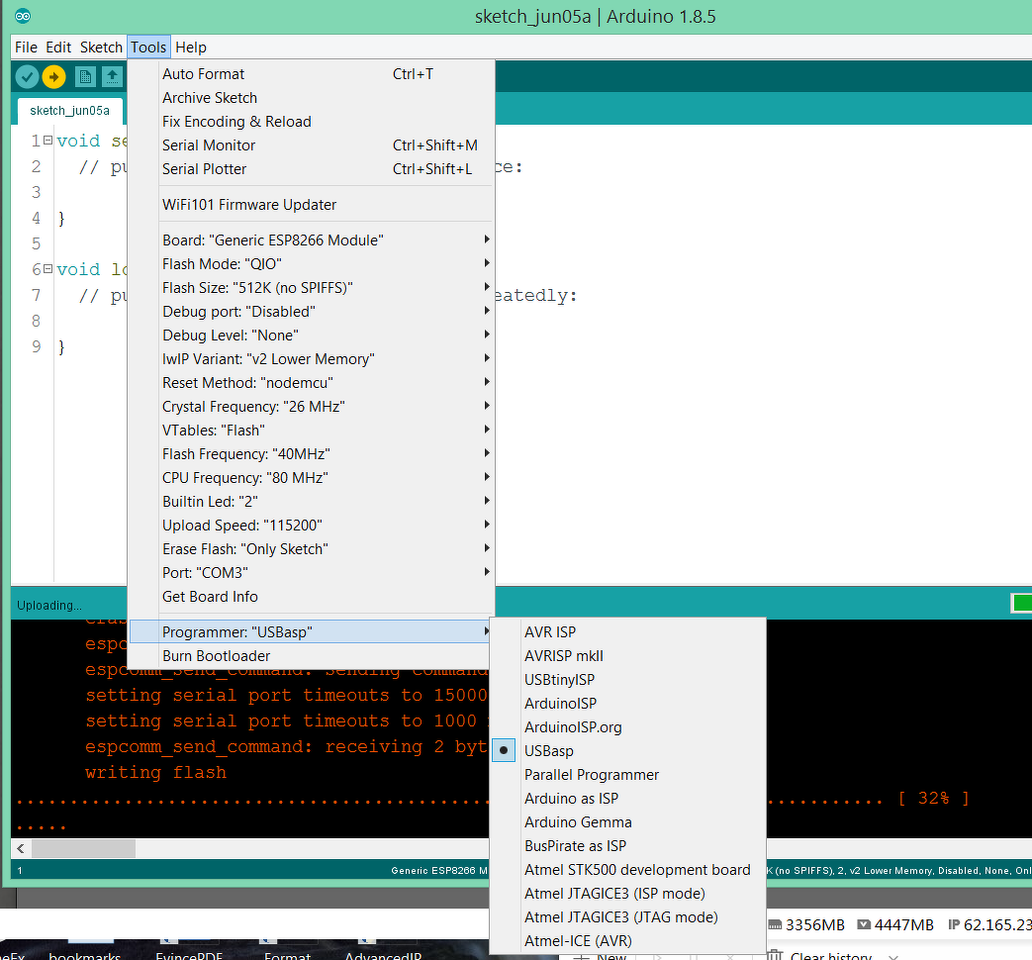Expand Erase Flash Only Sketch submenu
Viewport: 1032px width, 960px height.
(311, 548)
